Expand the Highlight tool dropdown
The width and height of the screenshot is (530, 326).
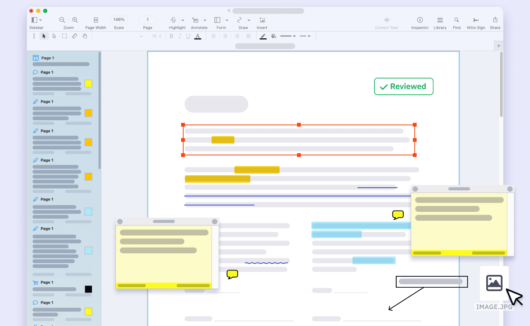(x=183, y=20)
